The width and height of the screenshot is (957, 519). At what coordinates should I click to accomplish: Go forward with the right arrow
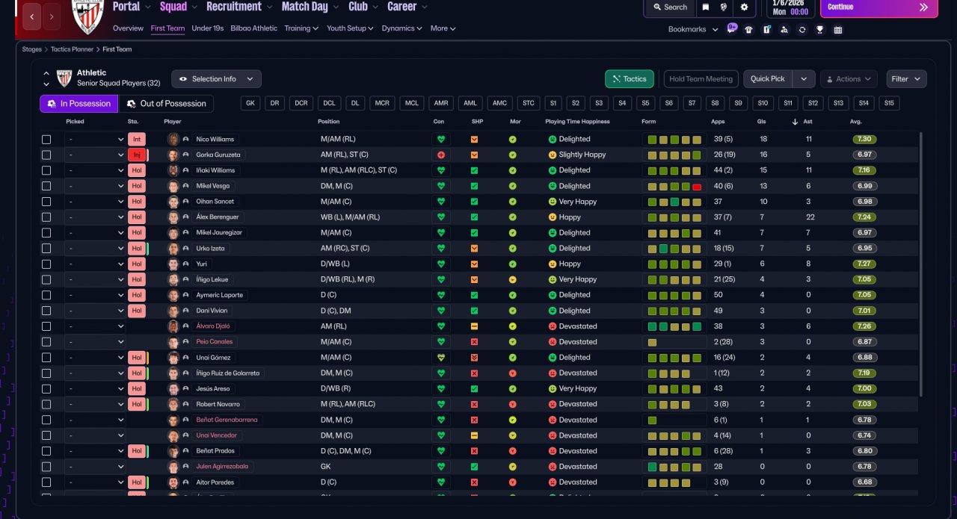click(x=52, y=16)
